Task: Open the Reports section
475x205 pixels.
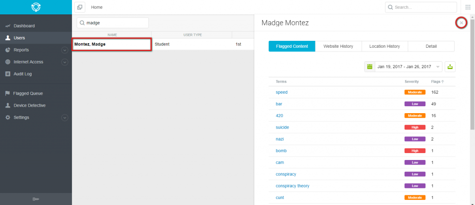Action: coord(21,50)
